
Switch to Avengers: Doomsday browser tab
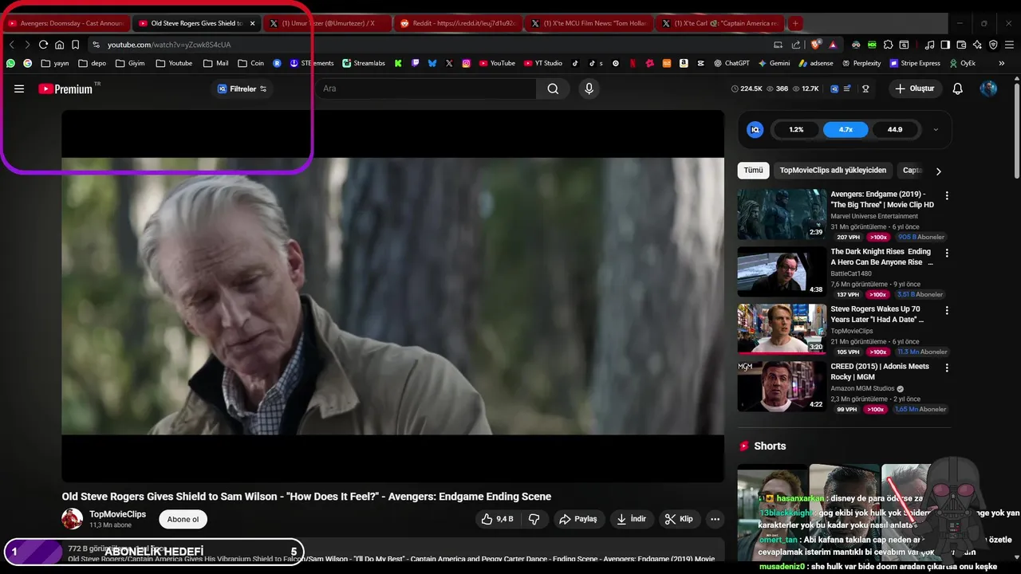coord(65,23)
